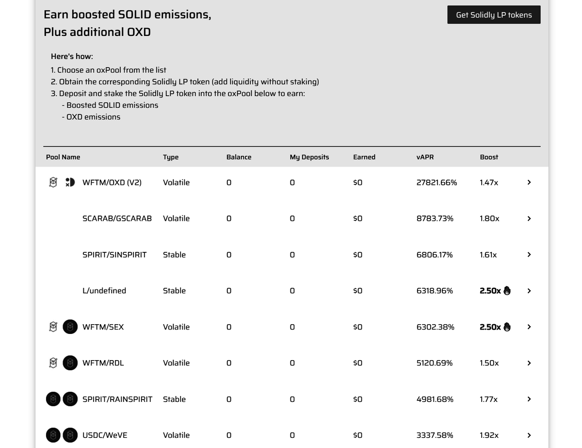Viewport: 582px width, 448px height.
Task: Click the RAINSPIRIT token icon
Action: click(70, 399)
